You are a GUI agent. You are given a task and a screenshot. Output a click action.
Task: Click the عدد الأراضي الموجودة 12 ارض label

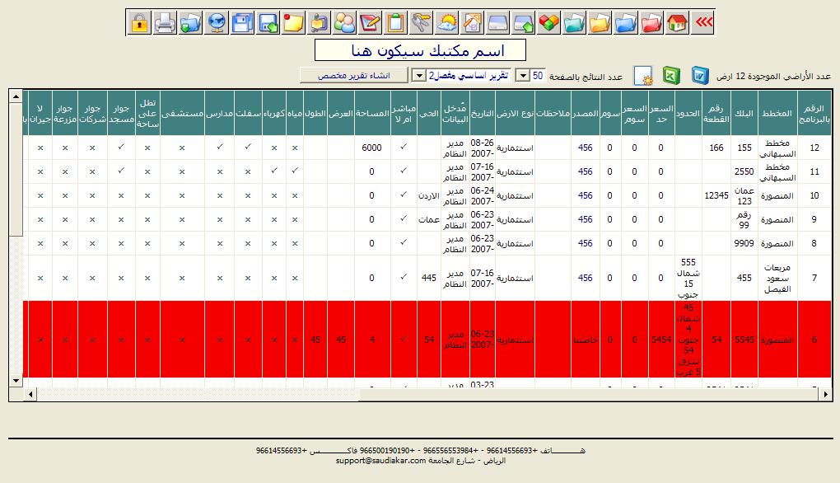coord(773,76)
